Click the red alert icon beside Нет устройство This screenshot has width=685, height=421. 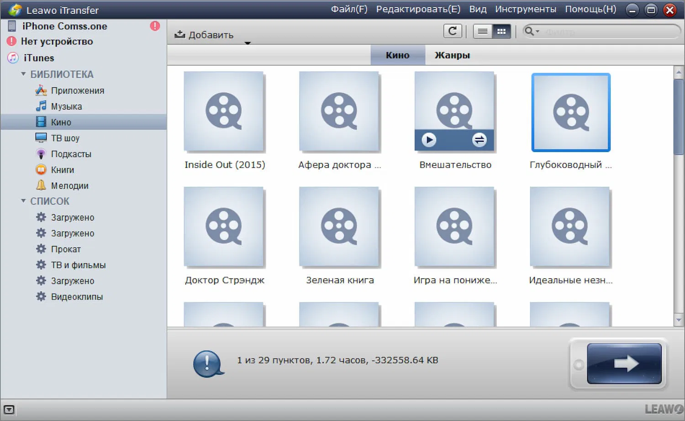coord(11,42)
